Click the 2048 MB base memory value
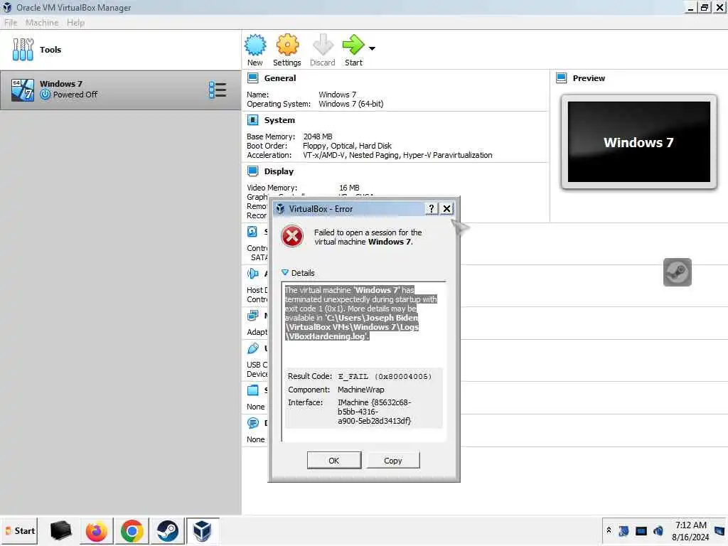The width and height of the screenshot is (728, 546). coord(318,136)
